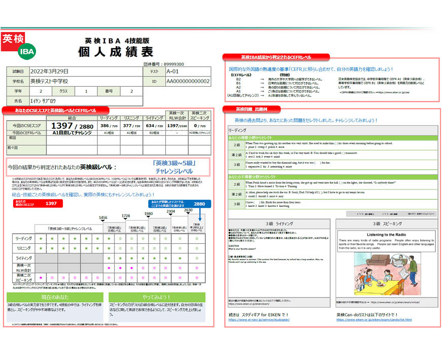The width and height of the screenshot is (442, 361).
Task: Click the threshold marker 2630
Action: [x=188, y=210]
